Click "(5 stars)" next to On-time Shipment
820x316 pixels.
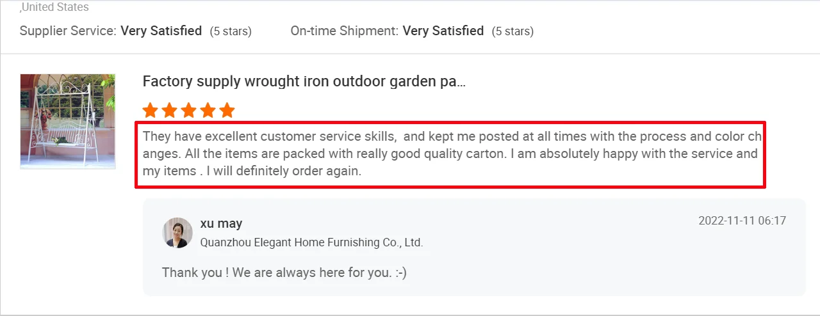(x=512, y=31)
